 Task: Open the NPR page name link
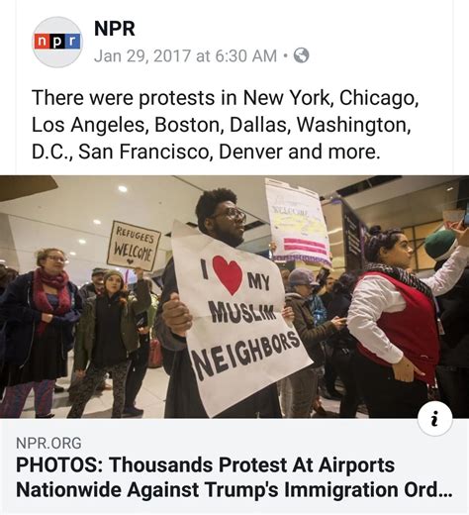click(115, 29)
